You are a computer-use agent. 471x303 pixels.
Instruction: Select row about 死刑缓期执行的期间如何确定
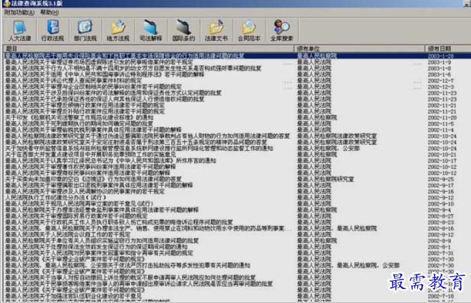(237, 123)
